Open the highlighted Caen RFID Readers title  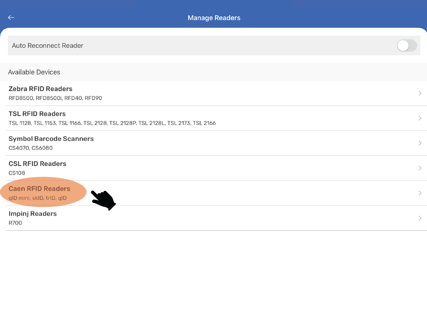click(x=39, y=189)
